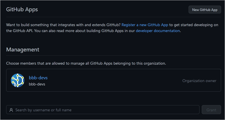
Task: Open the Register a new GitHub App link
Action: (x=145, y=25)
